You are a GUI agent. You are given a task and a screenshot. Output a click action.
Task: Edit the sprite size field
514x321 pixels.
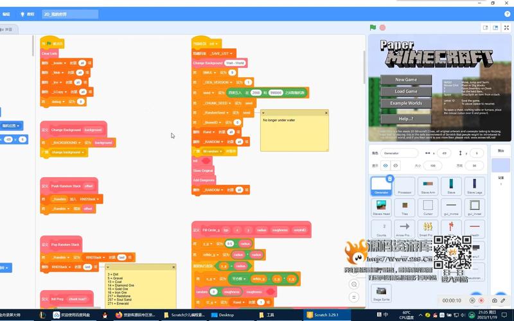[x=432, y=166]
